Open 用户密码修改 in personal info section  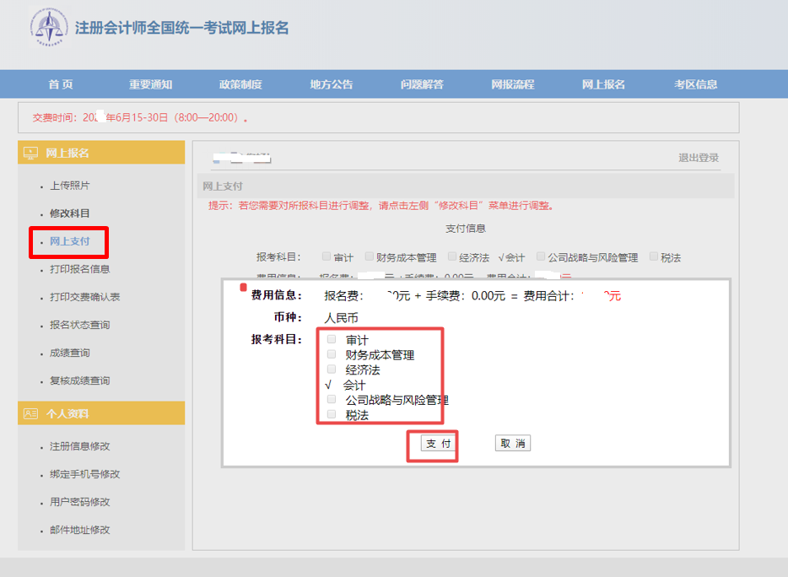(79, 502)
